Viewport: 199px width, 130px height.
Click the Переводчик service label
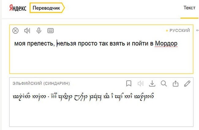(x=46, y=8)
